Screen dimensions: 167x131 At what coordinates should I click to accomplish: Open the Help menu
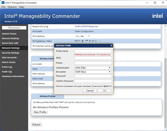tap(21, 7)
